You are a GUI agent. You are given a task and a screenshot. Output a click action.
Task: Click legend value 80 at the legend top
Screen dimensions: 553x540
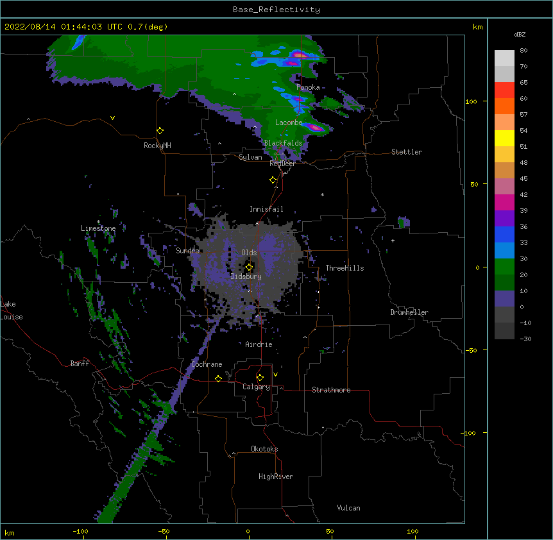click(x=523, y=51)
